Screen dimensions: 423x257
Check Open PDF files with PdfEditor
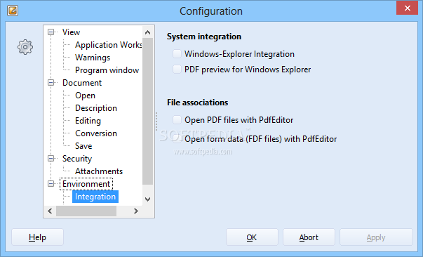click(x=177, y=119)
